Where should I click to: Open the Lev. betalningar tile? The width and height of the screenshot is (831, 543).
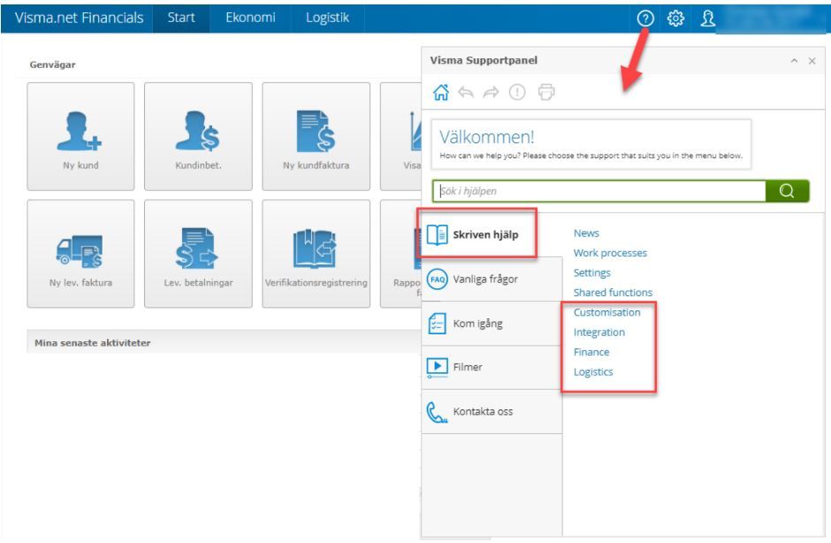[198, 254]
